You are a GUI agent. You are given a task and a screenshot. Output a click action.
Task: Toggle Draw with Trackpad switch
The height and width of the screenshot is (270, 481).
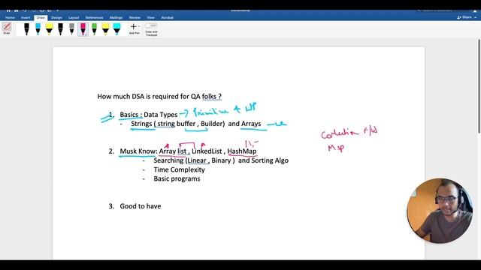151,25
